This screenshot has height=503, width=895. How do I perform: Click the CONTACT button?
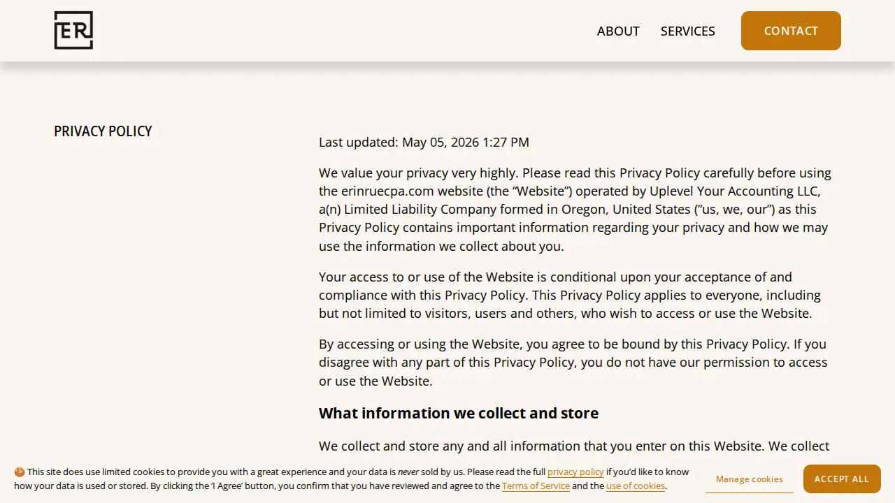click(791, 31)
